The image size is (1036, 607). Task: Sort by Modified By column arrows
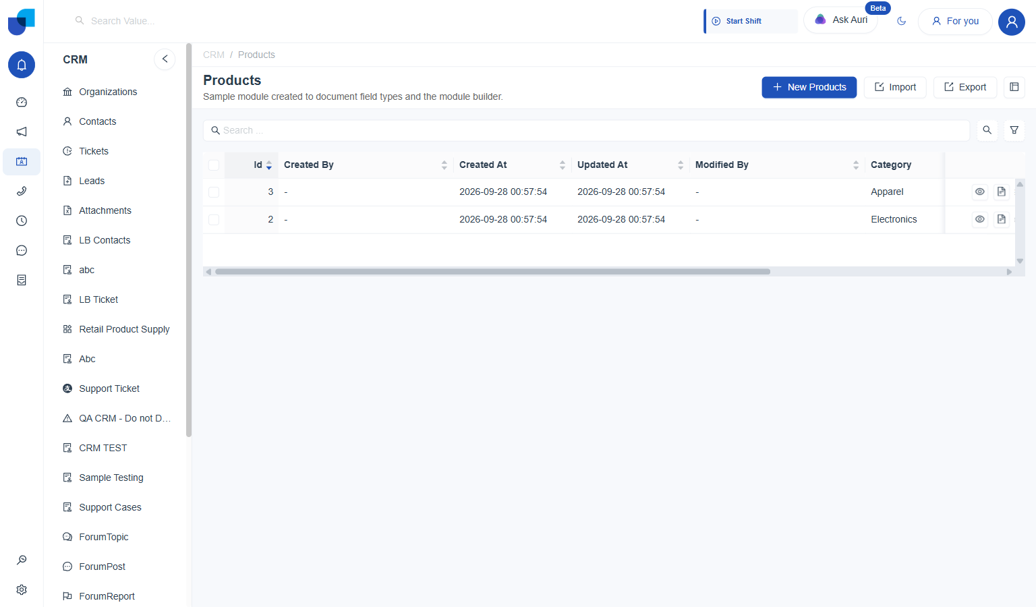(855, 165)
